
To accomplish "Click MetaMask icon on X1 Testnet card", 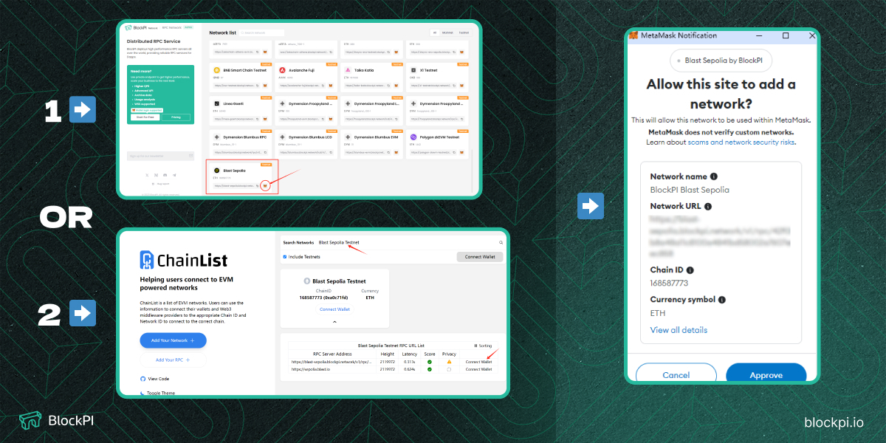I will pyautogui.click(x=461, y=86).
